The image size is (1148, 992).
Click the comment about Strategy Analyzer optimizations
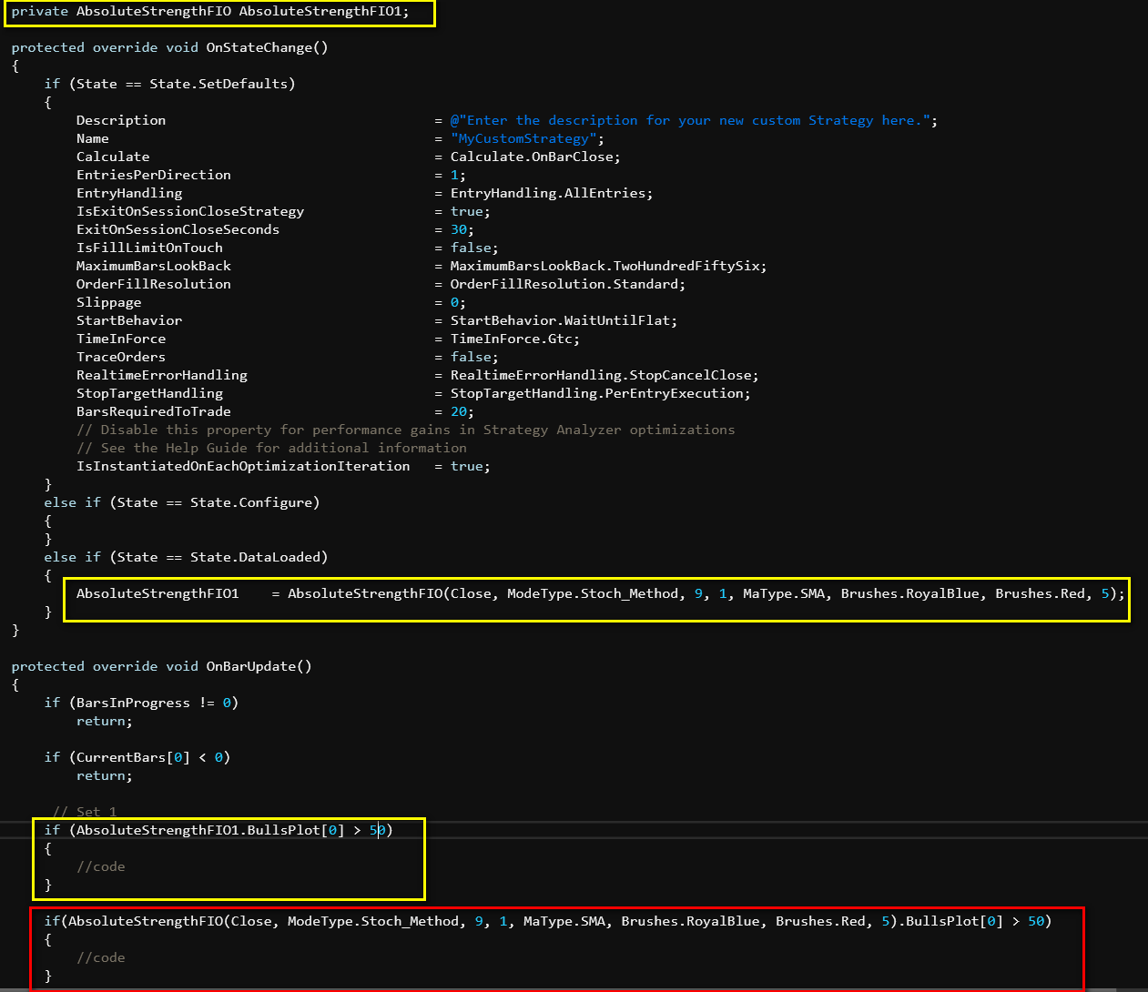click(x=406, y=430)
